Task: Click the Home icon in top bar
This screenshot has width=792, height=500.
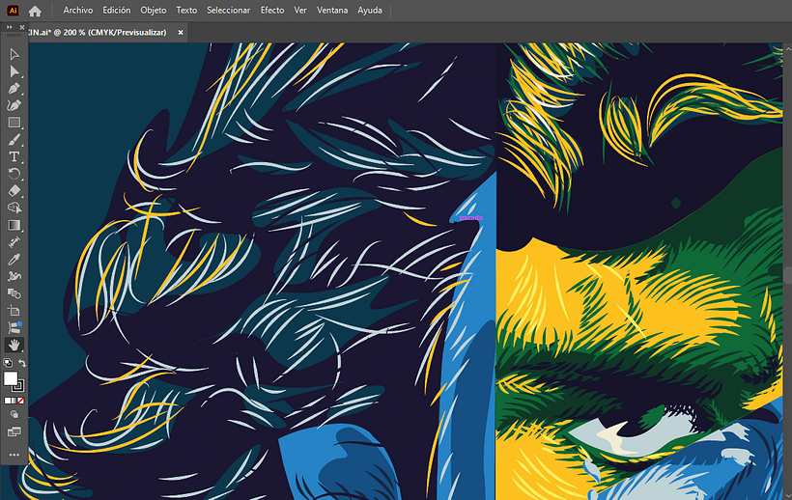Action: 35,11
